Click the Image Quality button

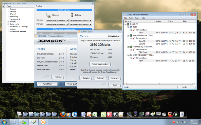[x=71, y=84]
